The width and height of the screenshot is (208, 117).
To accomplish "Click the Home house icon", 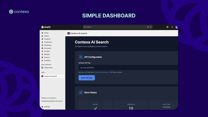I will pyautogui.click(x=42, y=33).
